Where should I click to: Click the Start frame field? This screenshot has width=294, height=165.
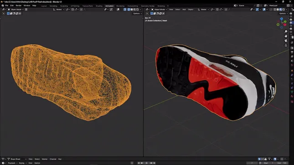[x=268, y=163]
